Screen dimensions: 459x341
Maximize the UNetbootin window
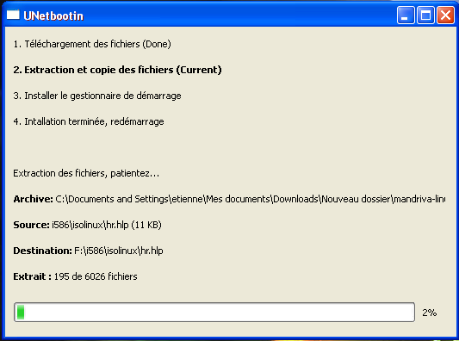tap(425, 15)
